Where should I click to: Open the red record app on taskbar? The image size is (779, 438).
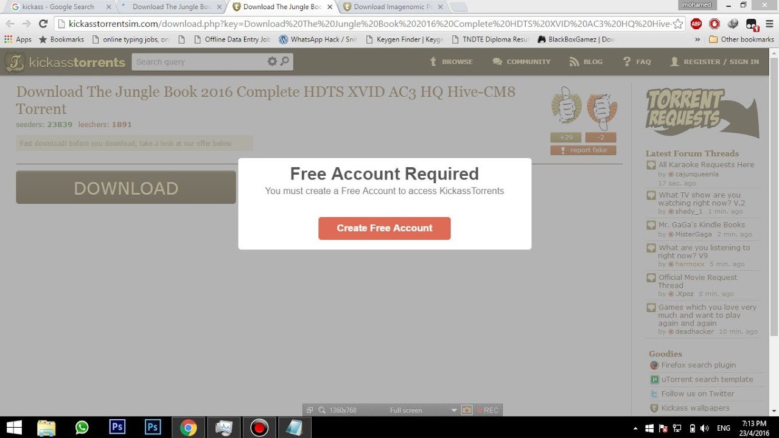tap(259, 428)
